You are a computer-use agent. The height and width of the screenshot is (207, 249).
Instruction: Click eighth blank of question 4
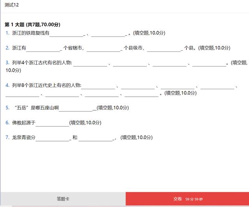point(142,94)
